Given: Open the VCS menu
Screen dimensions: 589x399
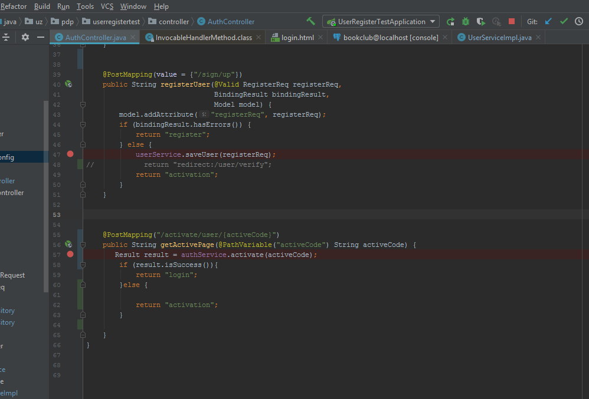Looking at the screenshot, I should coord(107,6).
